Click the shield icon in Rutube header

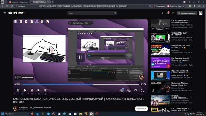(173, 13)
